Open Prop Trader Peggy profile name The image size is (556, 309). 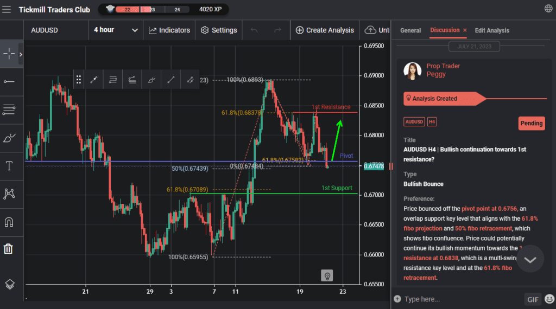tap(443, 70)
